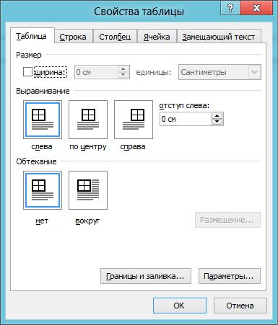
Task: Select the no text wrapping icon (нет)
Action: (x=43, y=190)
